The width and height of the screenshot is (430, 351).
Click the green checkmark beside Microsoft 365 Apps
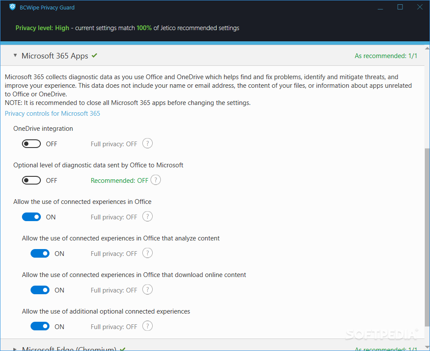pos(94,55)
